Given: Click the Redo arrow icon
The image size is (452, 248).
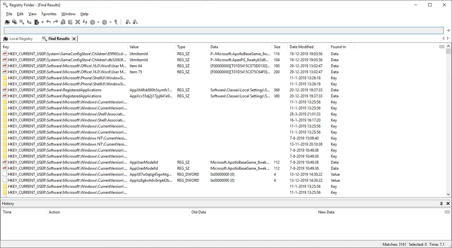Looking at the screenshot, I should point(55,22).
